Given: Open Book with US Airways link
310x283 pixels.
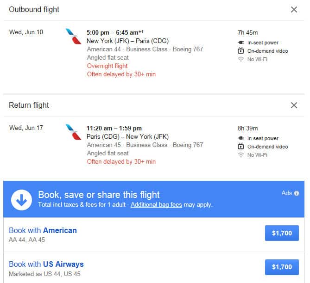Looking at the screenshot, I should (x=46, y=264).
